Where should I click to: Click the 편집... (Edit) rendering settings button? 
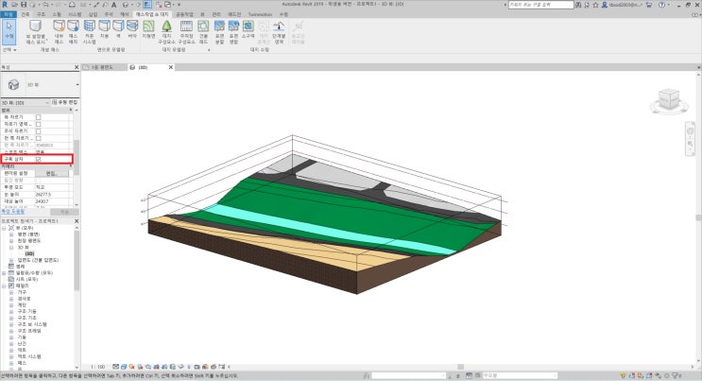click(x=51, y=173)
